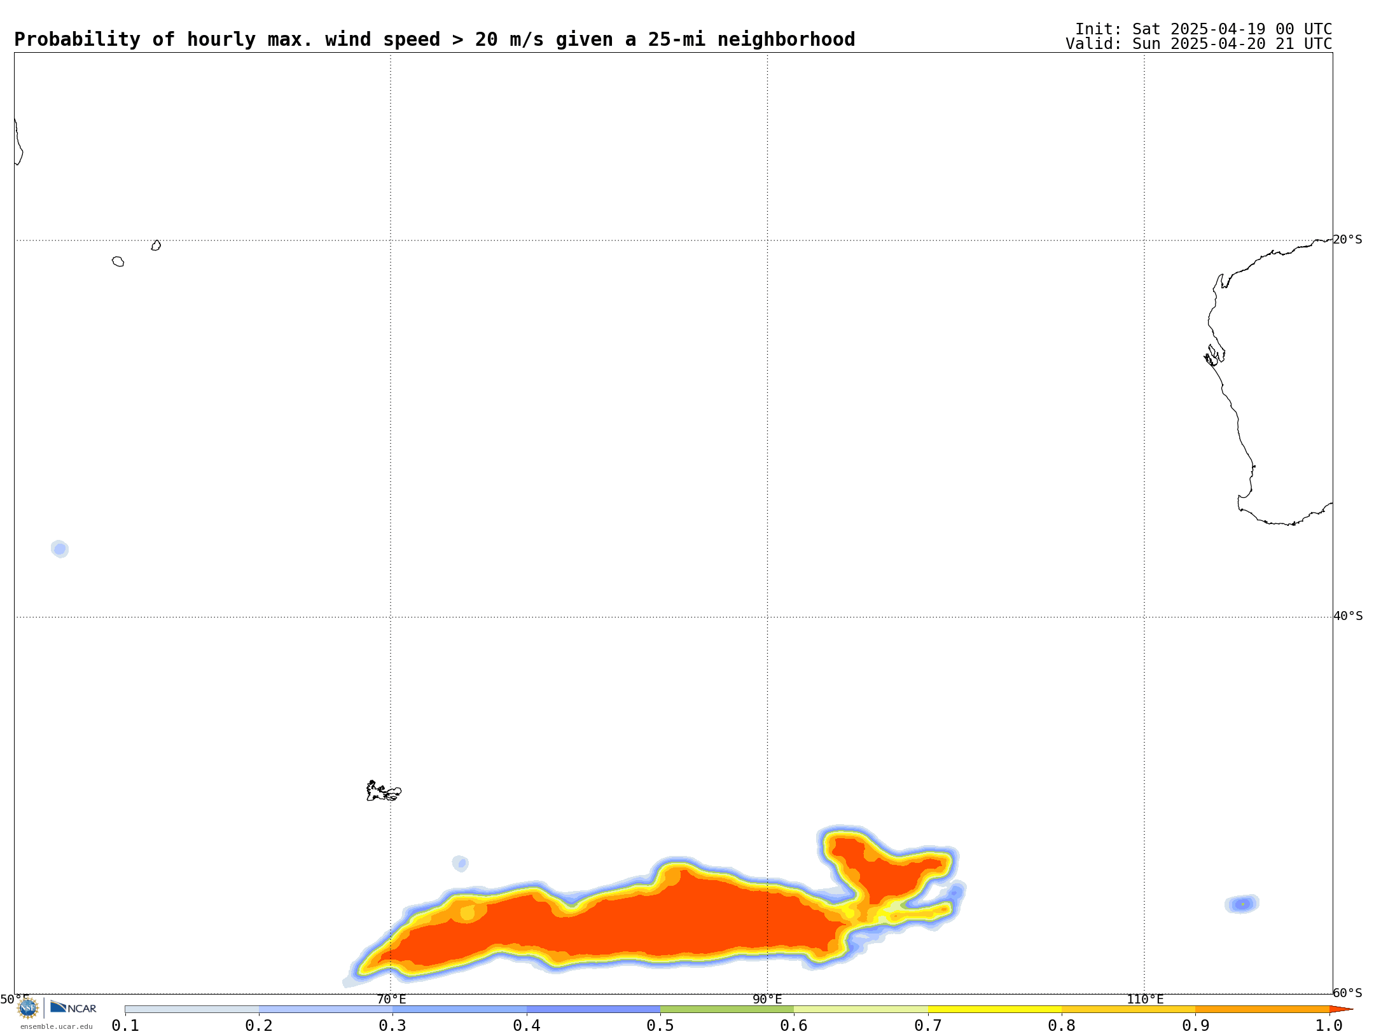Click the NCAR logo

(x=73, y=1007)
